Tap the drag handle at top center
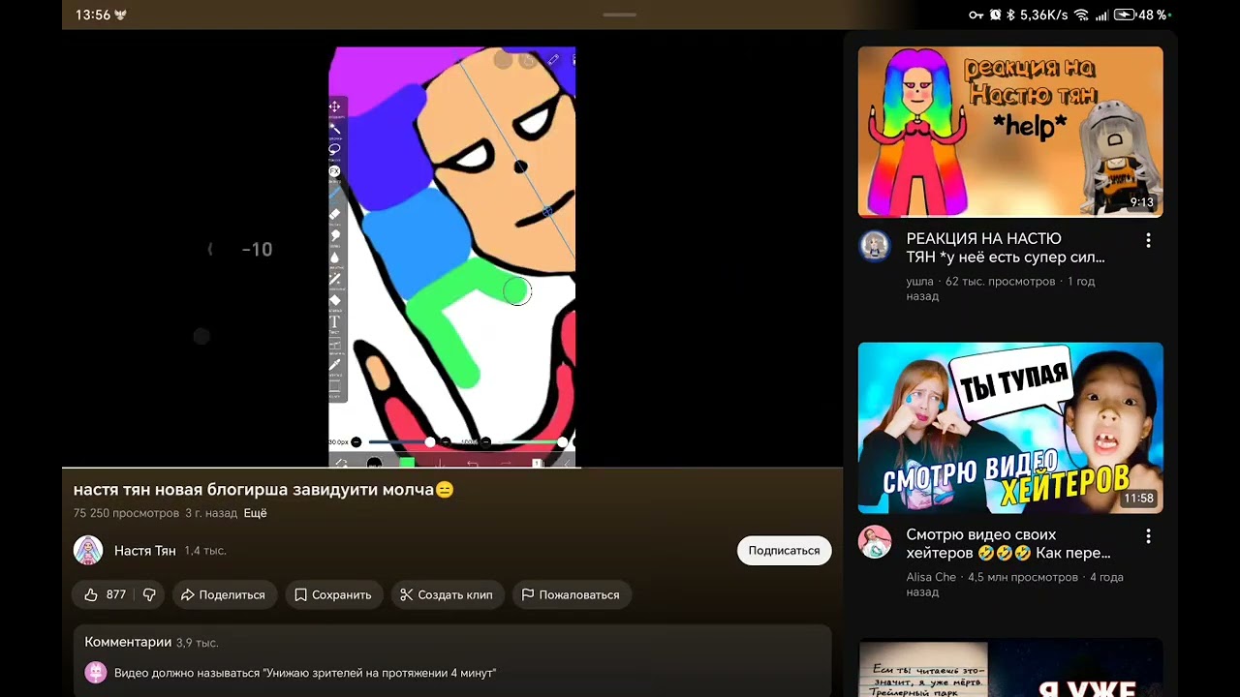 619,15
